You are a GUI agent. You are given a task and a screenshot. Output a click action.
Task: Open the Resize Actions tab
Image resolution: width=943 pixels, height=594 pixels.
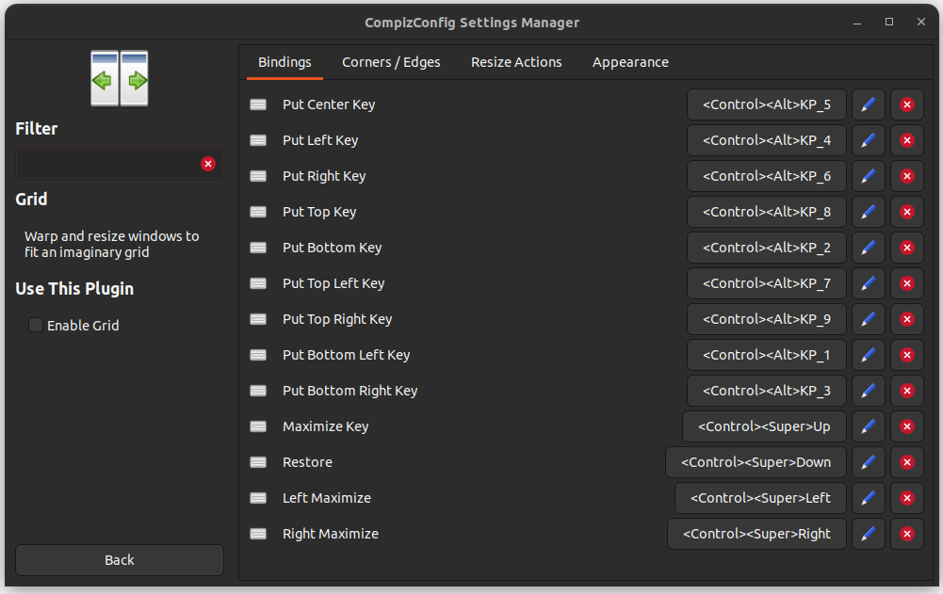tap(516, 62)
